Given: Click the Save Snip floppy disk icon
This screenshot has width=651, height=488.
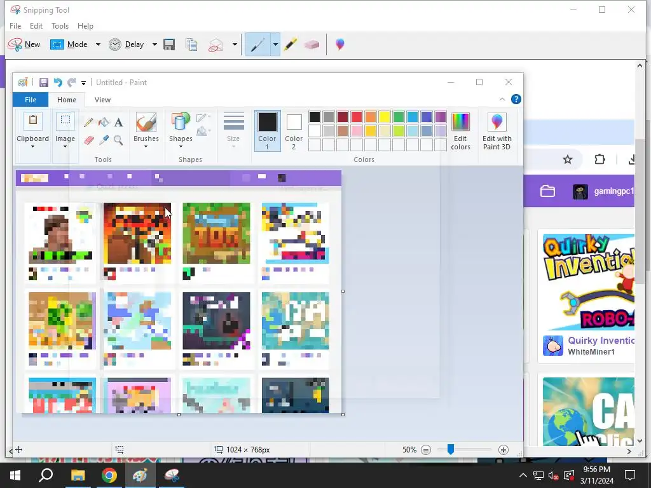Looking at the screenshot, I should 169,44.
